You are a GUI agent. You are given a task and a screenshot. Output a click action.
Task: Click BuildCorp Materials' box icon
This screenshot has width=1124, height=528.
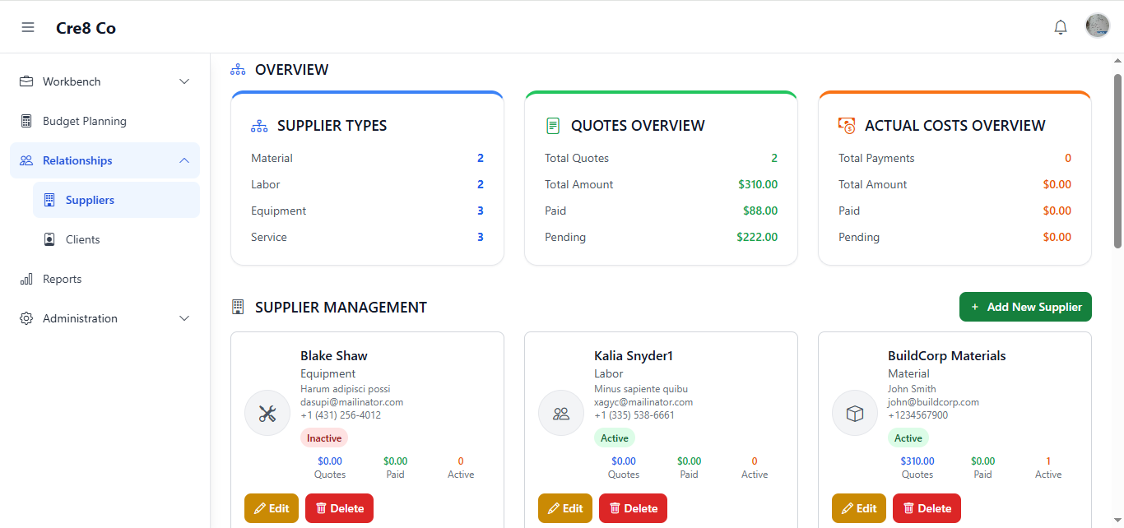[x=855, y=413]
